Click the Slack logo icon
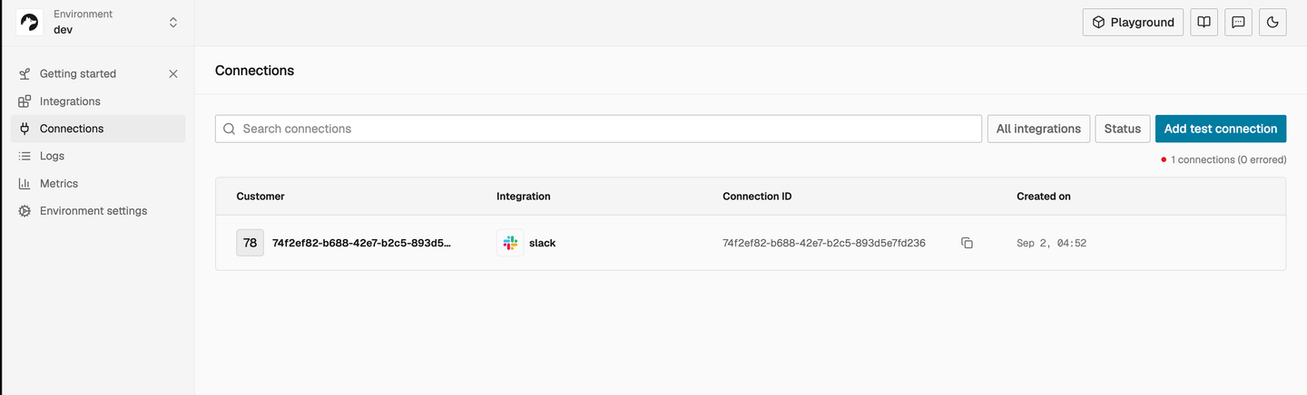 [x=510, y=243]
